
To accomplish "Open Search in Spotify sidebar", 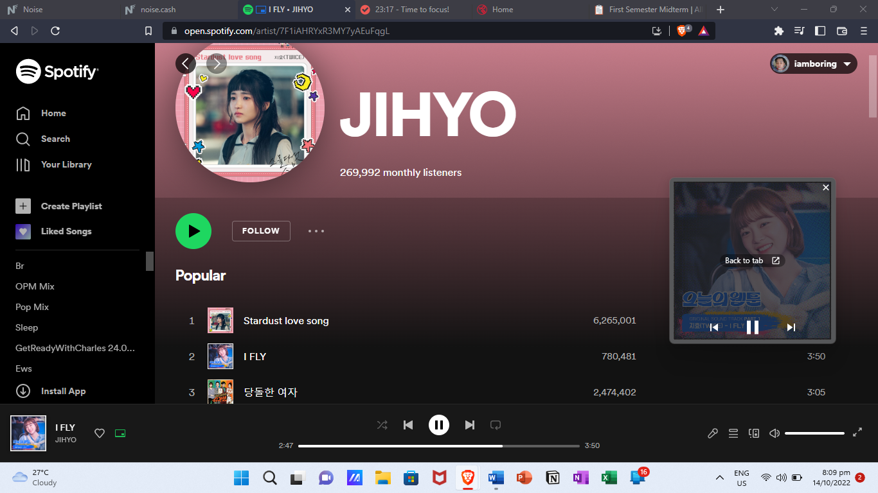I will [x=43, y=139].
